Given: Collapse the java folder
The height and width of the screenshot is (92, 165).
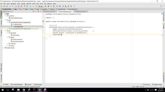Looking at the screenshot, I should click(5, 20).
